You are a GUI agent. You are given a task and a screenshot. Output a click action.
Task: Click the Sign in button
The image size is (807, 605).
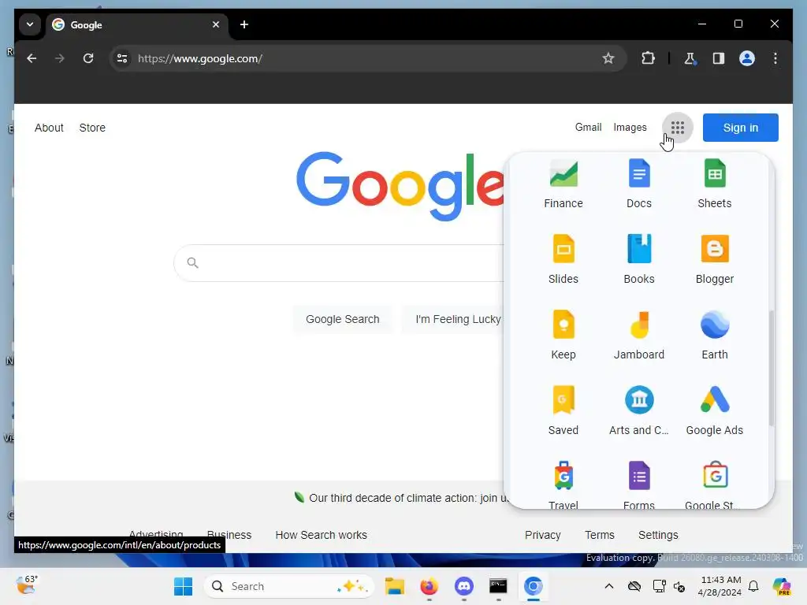click(x=740, y=128)
